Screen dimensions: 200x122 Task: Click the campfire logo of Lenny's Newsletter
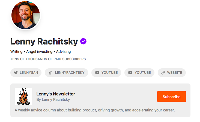tap(23, 97)
